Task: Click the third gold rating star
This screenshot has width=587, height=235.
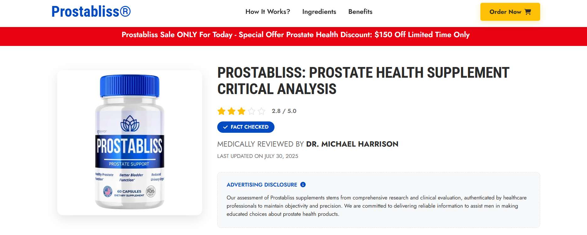Action: point(241,111)
